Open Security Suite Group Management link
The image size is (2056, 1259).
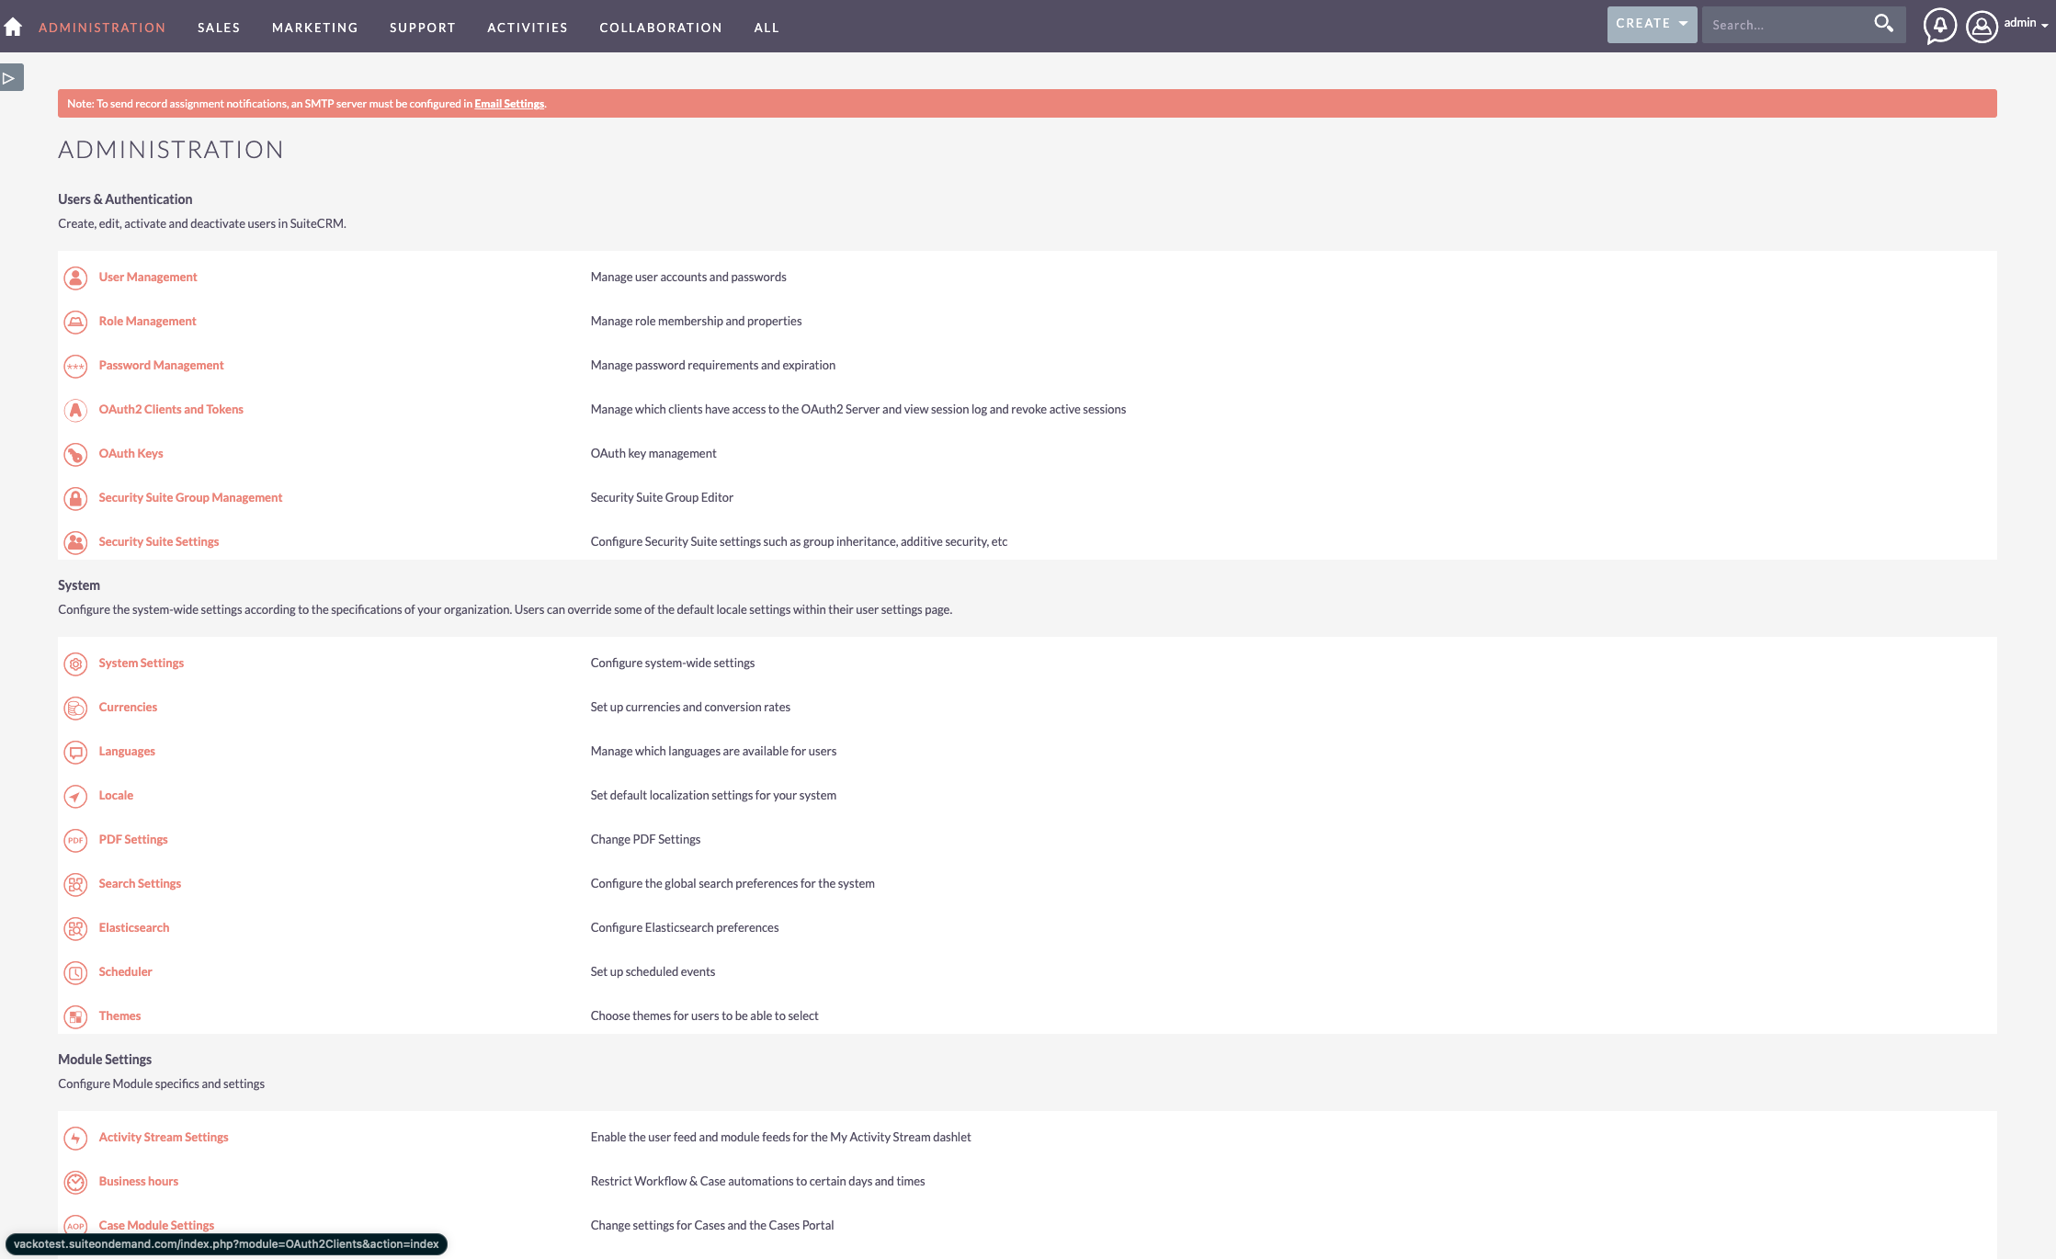click(x=190, y=497)
